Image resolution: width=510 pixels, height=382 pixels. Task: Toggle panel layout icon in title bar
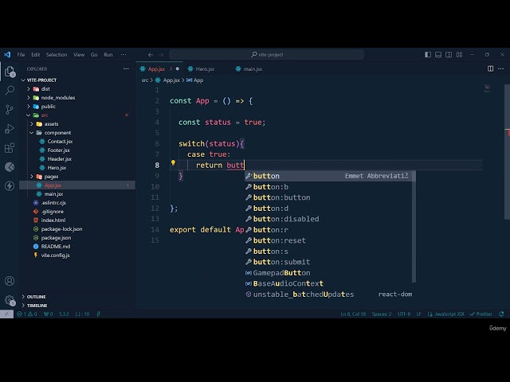point(438,55)
